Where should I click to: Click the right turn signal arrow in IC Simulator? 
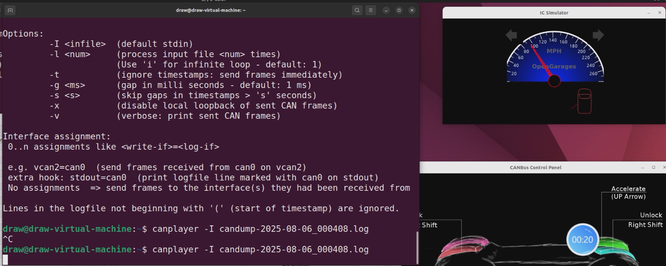point(598,35)
